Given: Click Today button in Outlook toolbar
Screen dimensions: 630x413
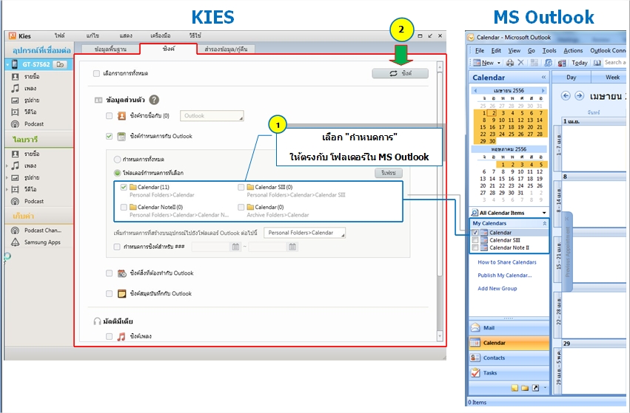Looking at the screenshot, I should 580,63.
